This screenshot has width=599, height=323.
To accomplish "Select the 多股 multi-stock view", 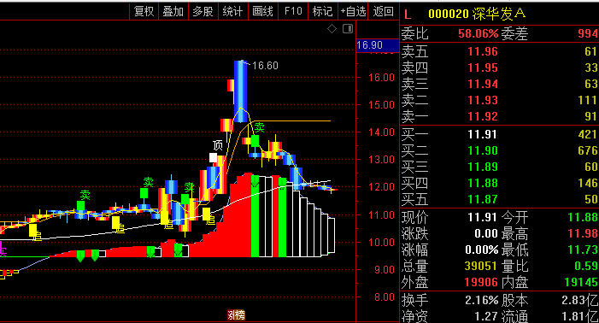I will (203, 11).
